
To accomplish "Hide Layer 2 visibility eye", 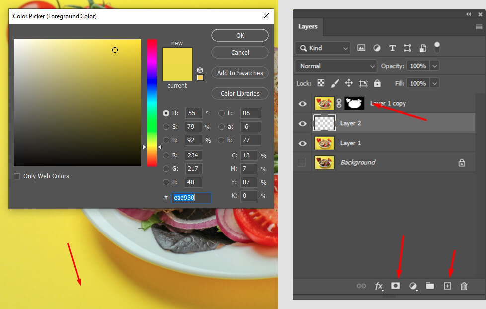I will [303, 123].
